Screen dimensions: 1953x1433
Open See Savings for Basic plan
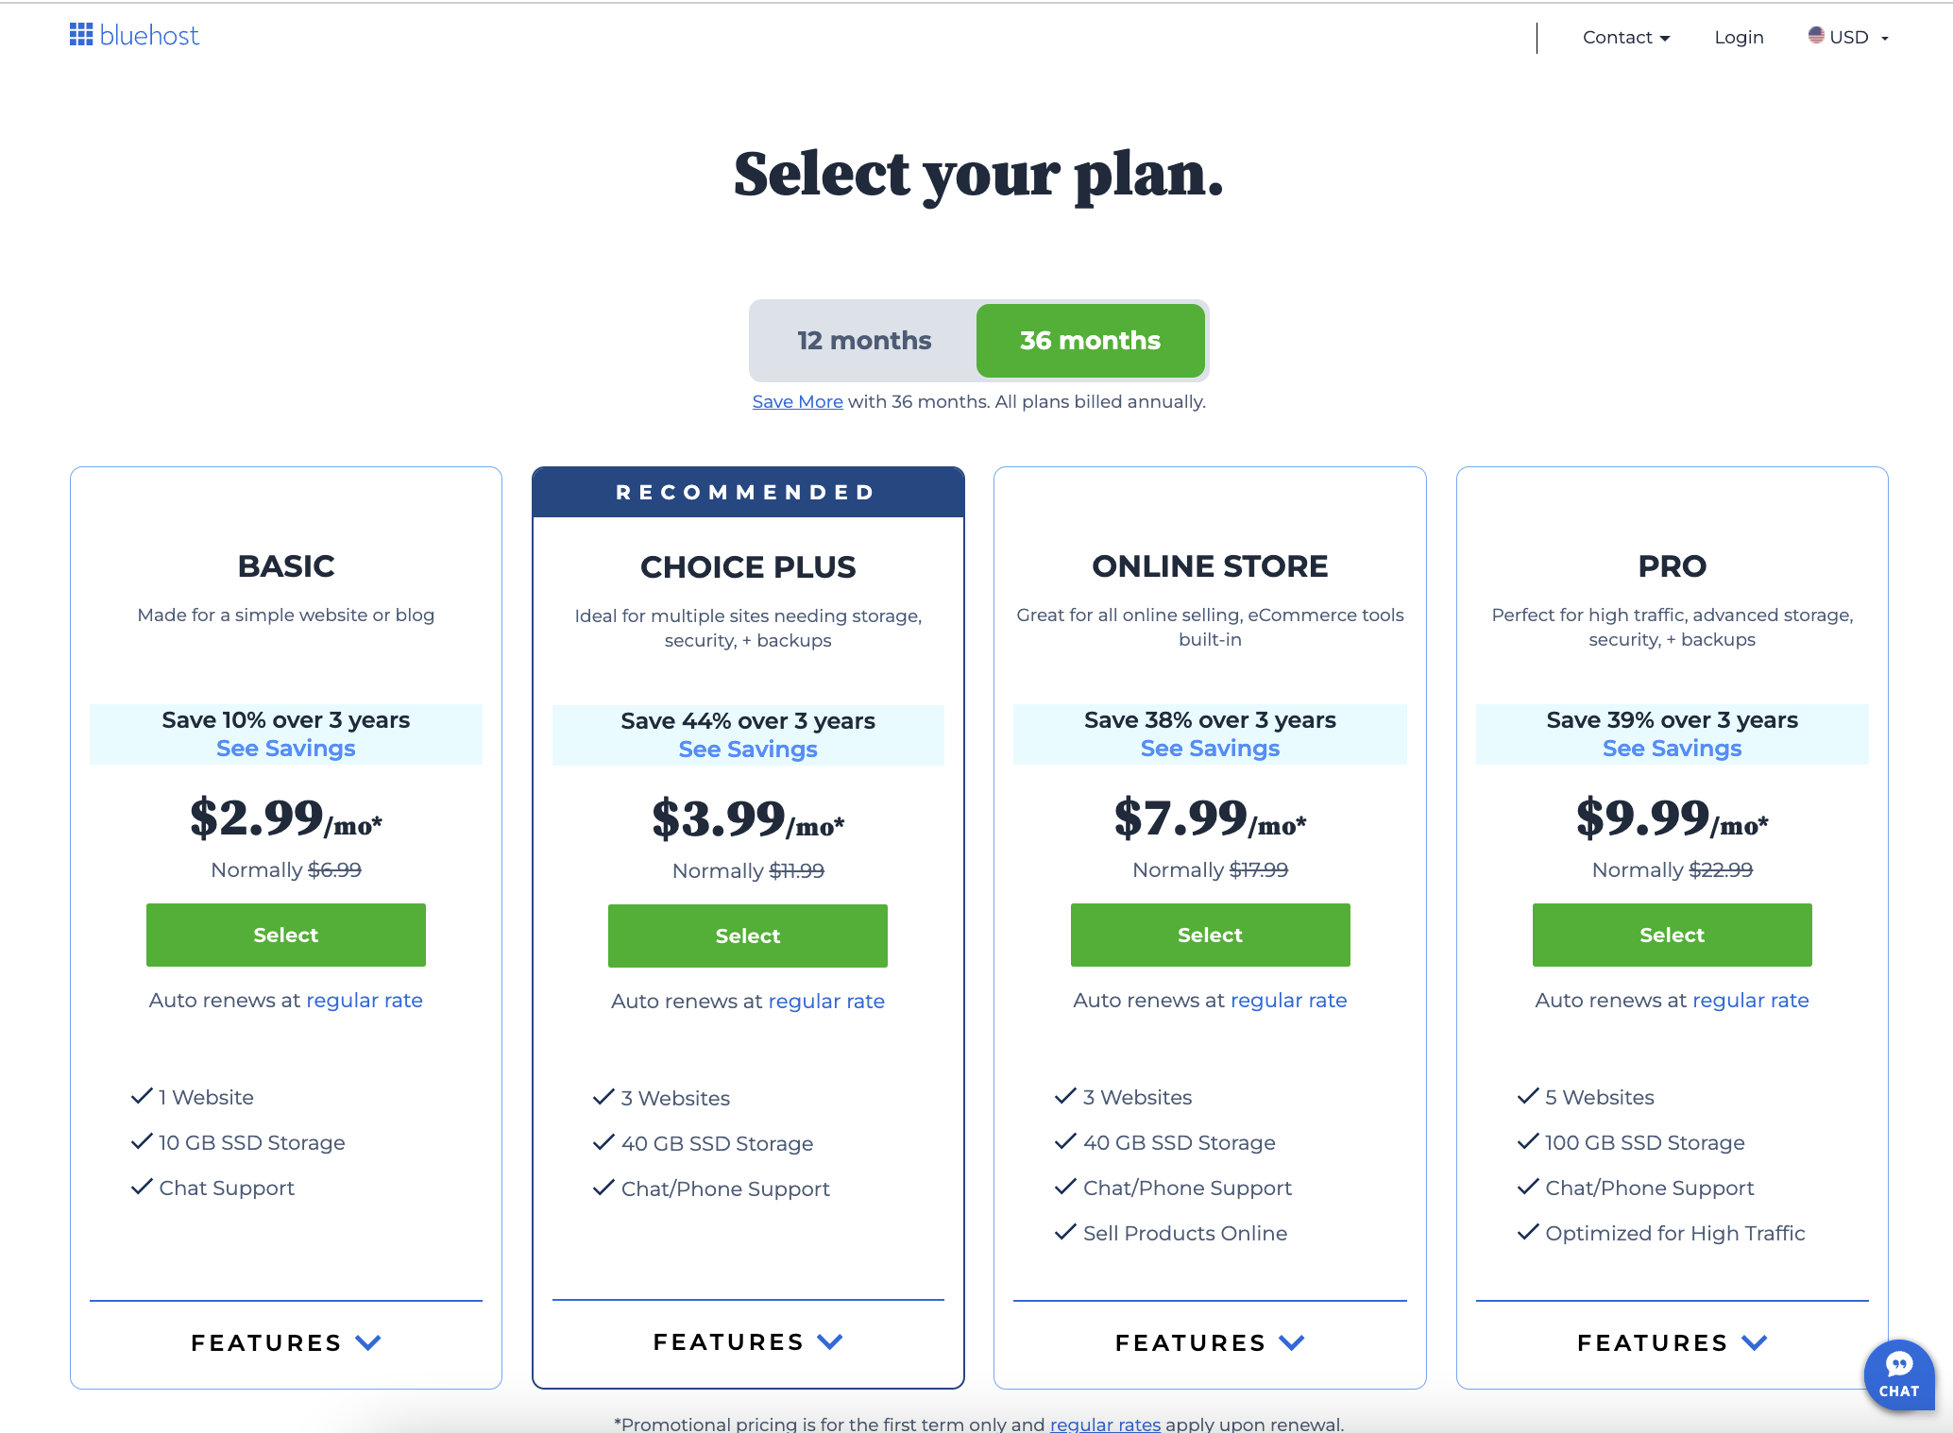pos(285,748)
